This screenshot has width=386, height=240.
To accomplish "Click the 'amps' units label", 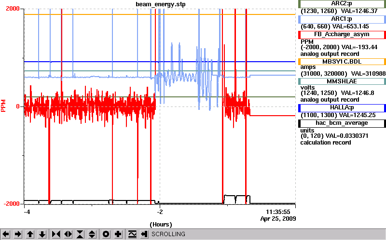I will 308,67.
